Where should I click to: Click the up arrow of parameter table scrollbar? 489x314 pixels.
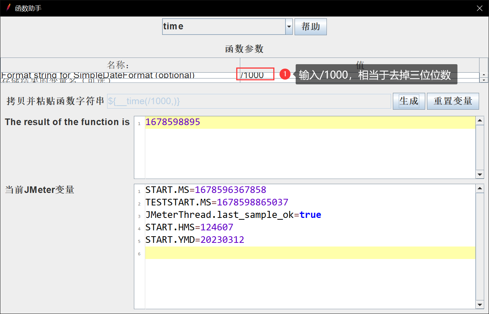(484, 75)
